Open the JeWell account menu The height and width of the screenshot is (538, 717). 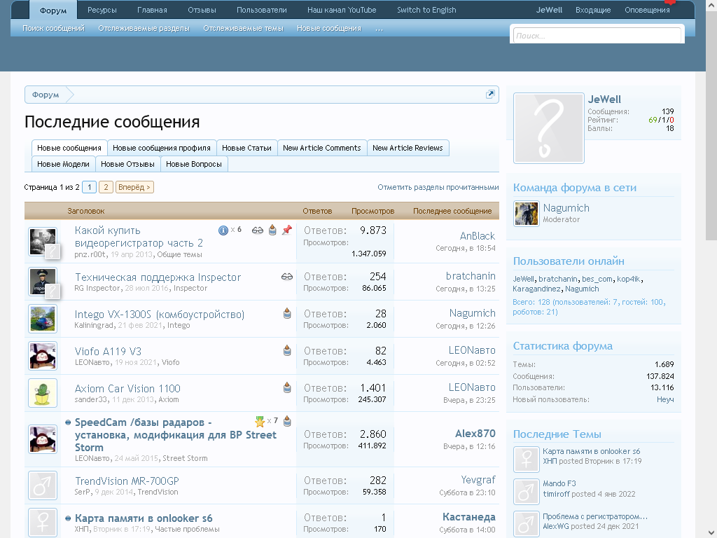coord(549,10)
